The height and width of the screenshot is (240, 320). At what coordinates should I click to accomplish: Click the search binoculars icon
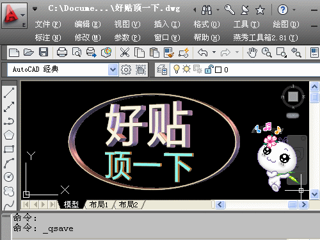[x=207, y=10]
